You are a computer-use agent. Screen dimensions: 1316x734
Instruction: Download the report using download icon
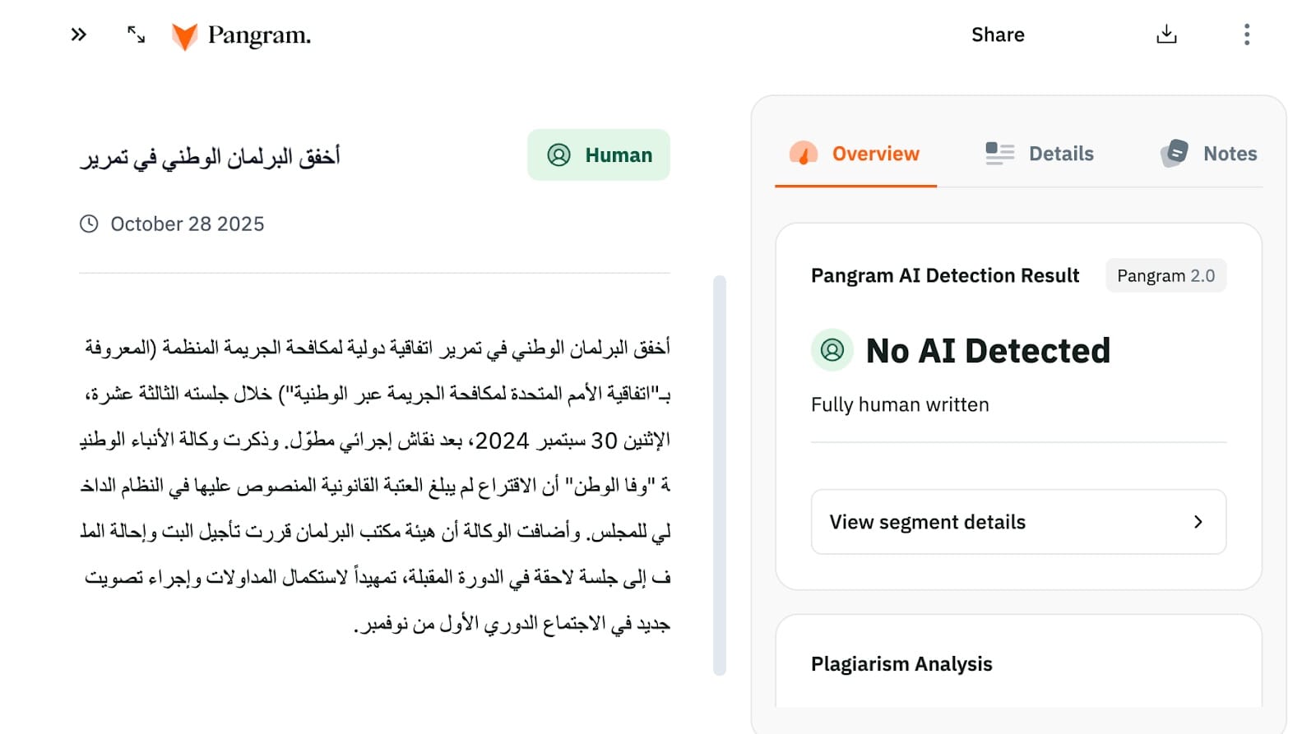1166,35
